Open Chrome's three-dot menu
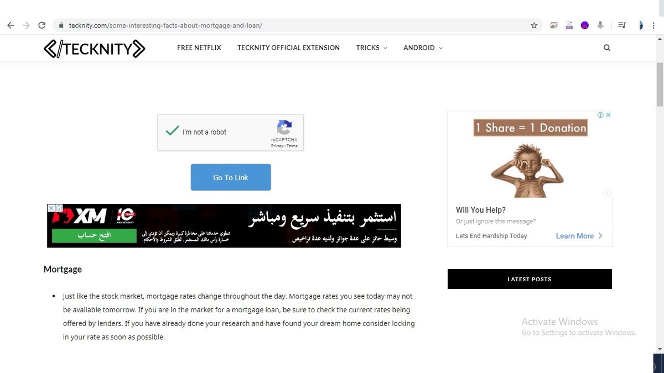Image resolution: width=664 pixels, height=373 pixels. pos(653,25)
